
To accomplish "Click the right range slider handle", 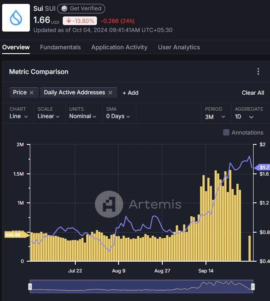I will pyautogui.click(x=253, y=287).
